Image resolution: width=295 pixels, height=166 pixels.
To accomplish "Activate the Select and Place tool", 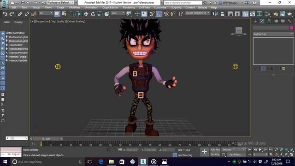I will 107,14.
